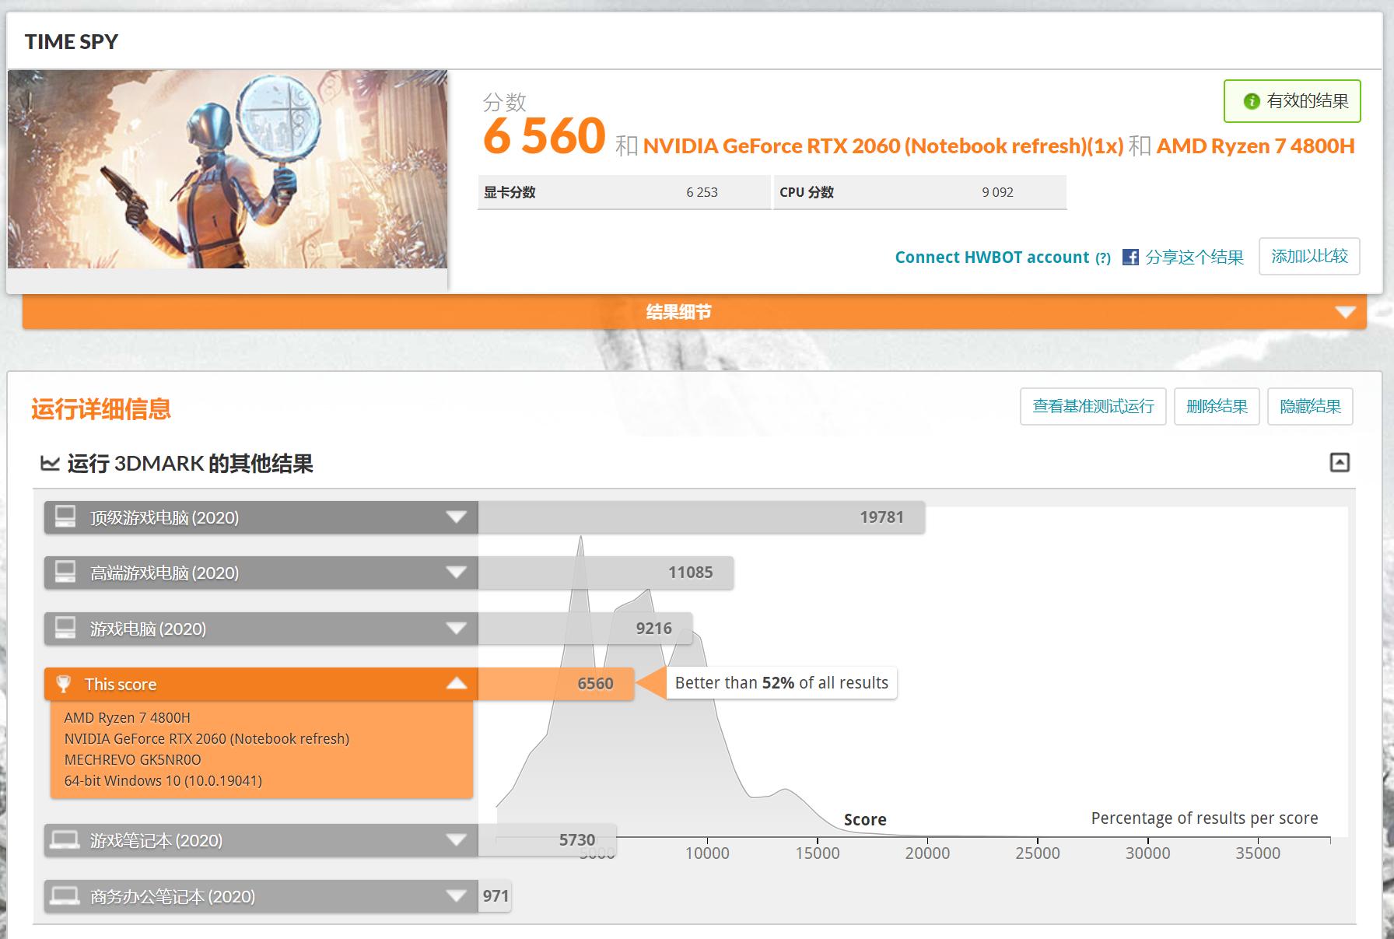Click the 有效的结果 valid result badge
The height and width of the screenshot is (939, 1394).
pyautogui.click(x=1292, y=101)
